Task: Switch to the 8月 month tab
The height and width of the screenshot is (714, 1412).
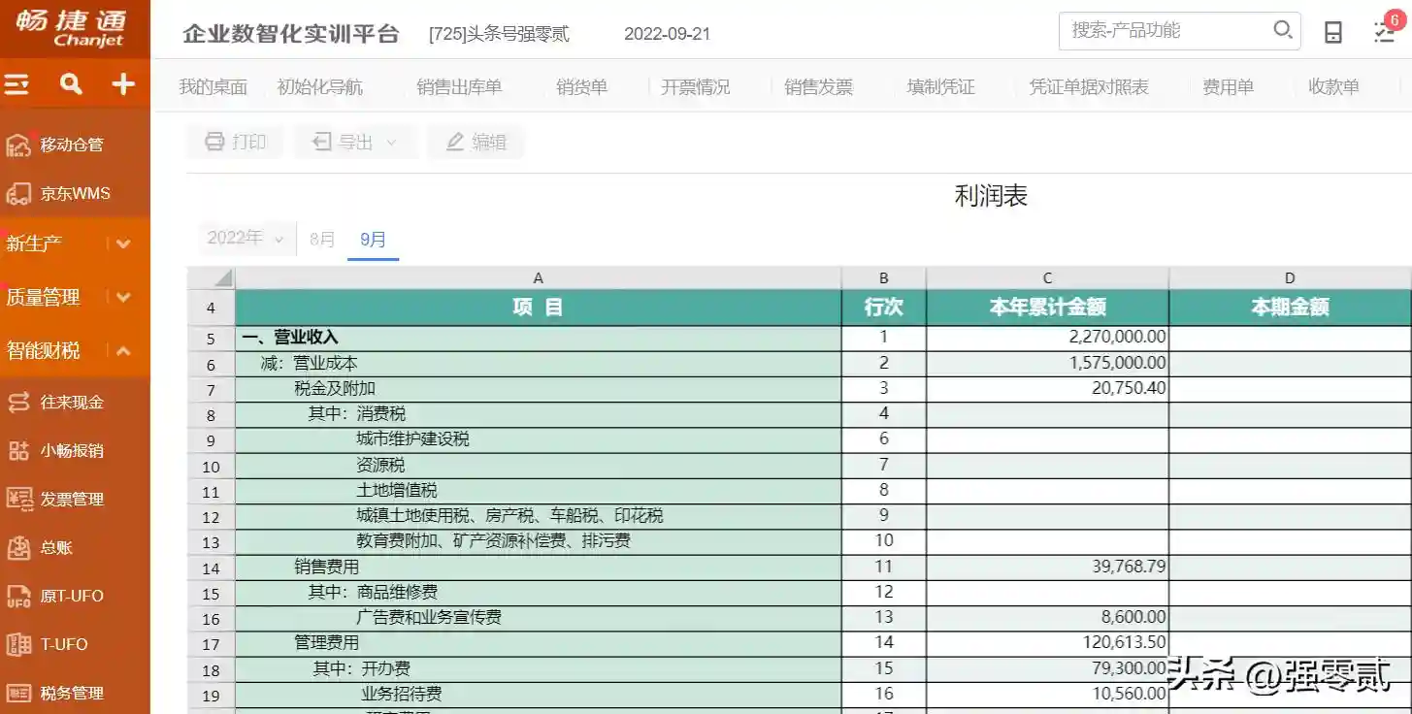Action: 322,239
